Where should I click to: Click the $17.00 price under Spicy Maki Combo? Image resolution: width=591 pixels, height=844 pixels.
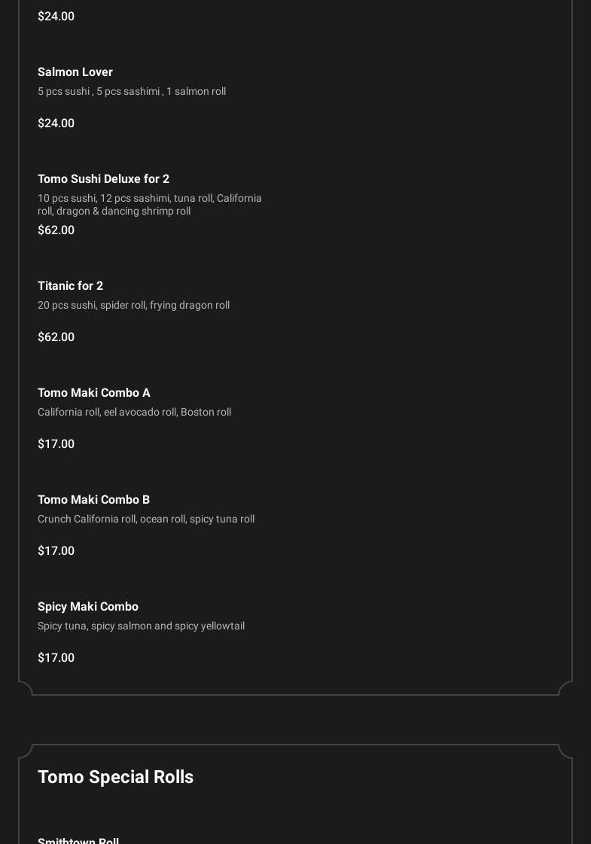click(x=56, y=658)
